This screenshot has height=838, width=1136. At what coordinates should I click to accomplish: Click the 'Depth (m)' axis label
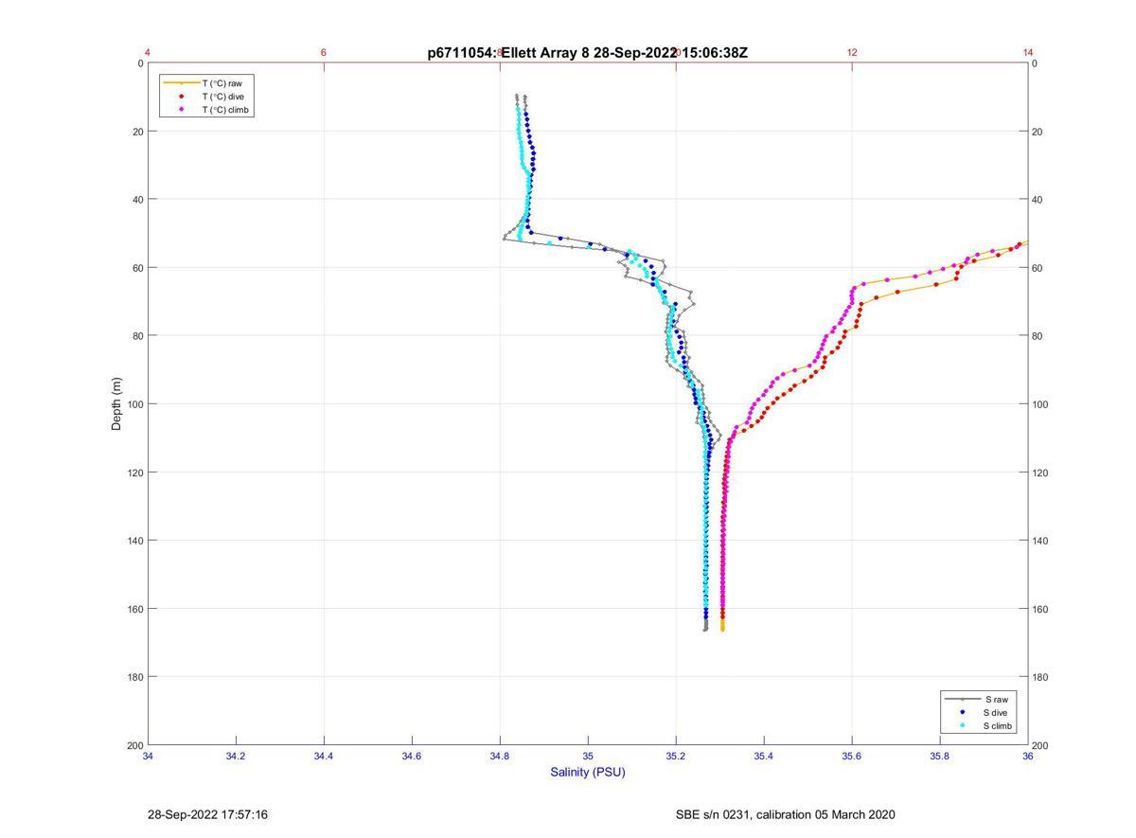(116, 403)
